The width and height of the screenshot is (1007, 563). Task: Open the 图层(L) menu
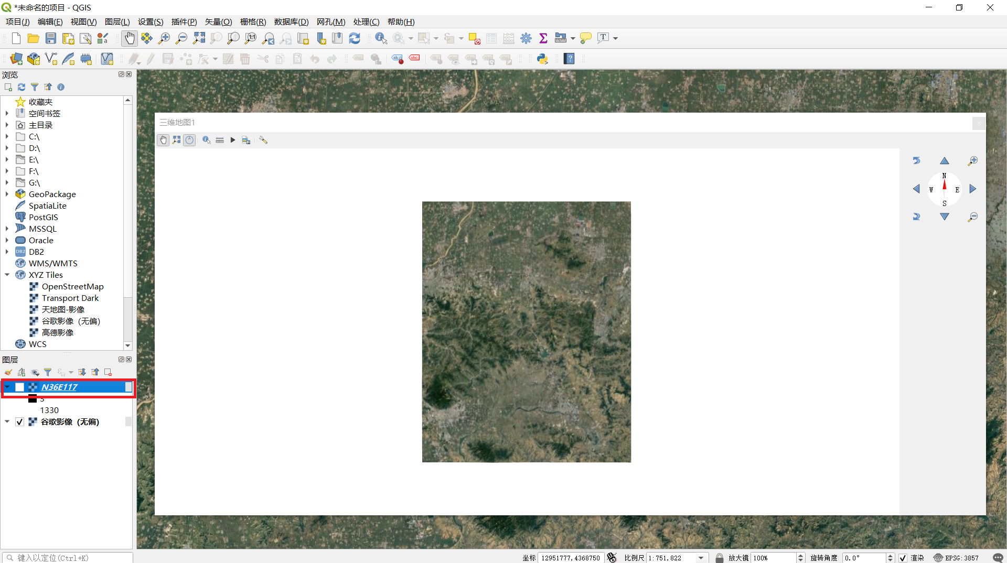click(117, 21)
